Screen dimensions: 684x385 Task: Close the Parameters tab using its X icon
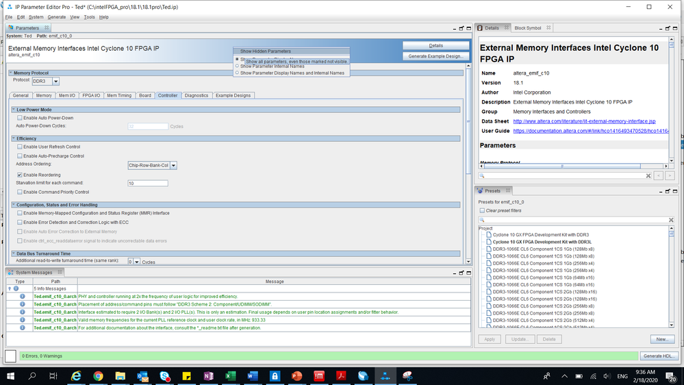click(47, 27)
